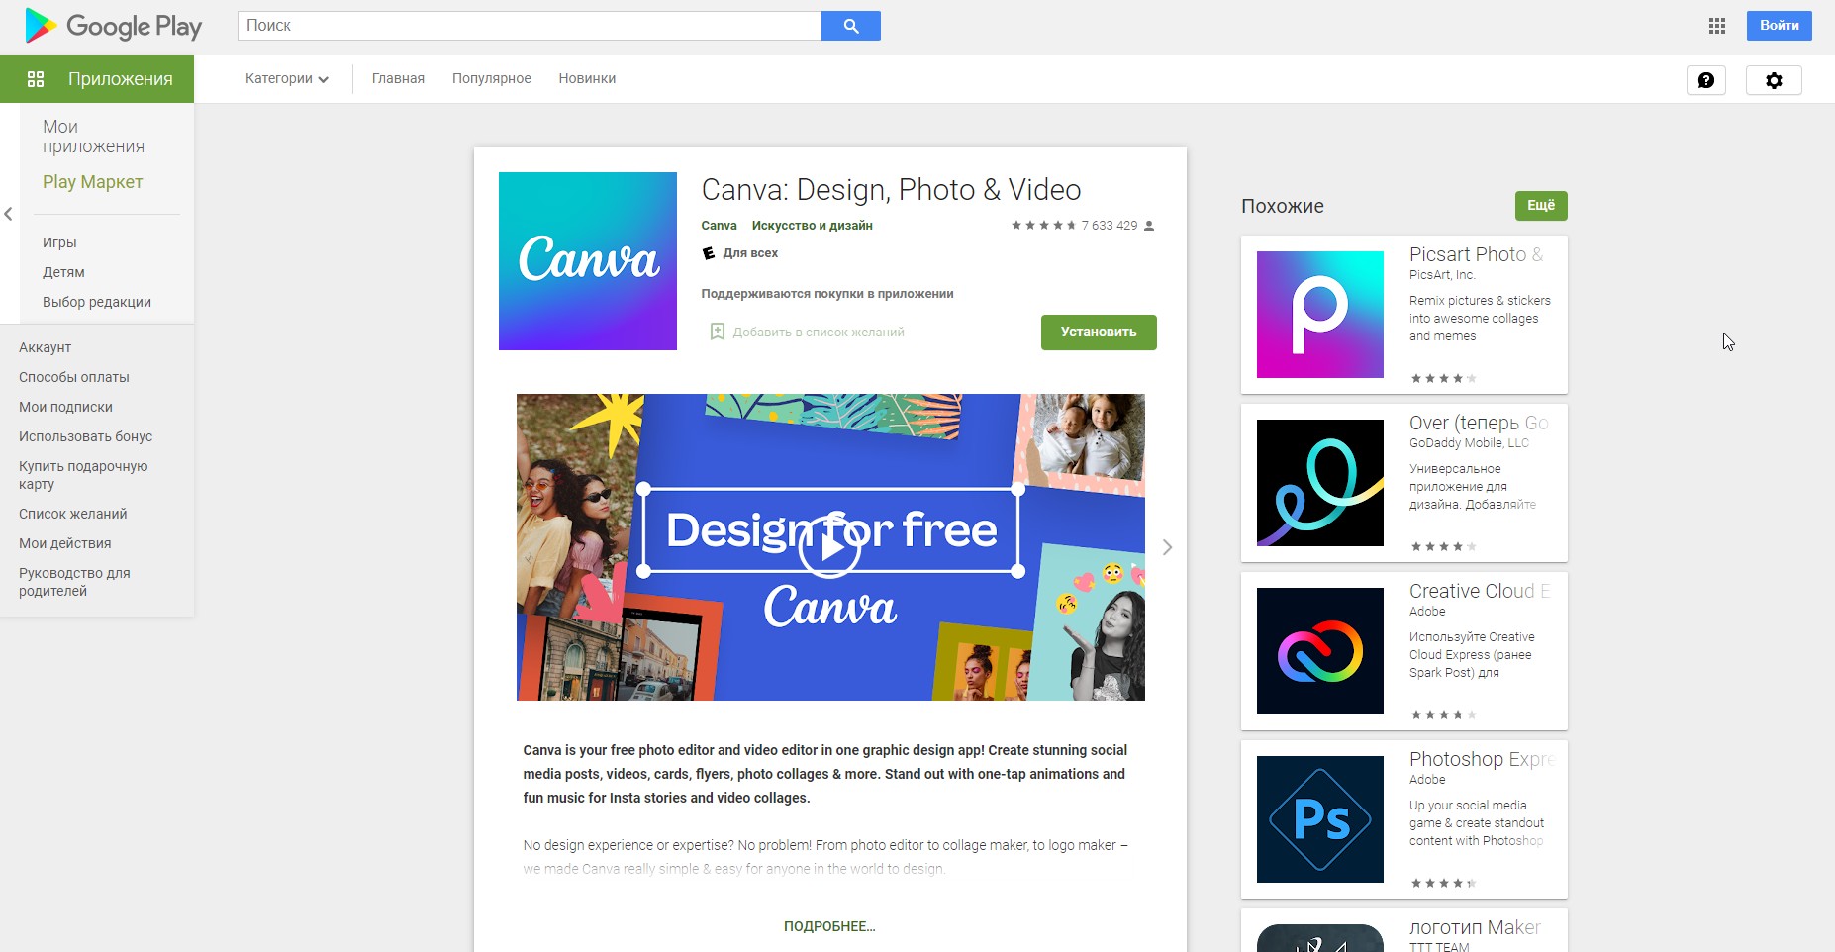Screen dimensions: 1835x952
Task: Open Список желаний link
Action: click(73, 514)
